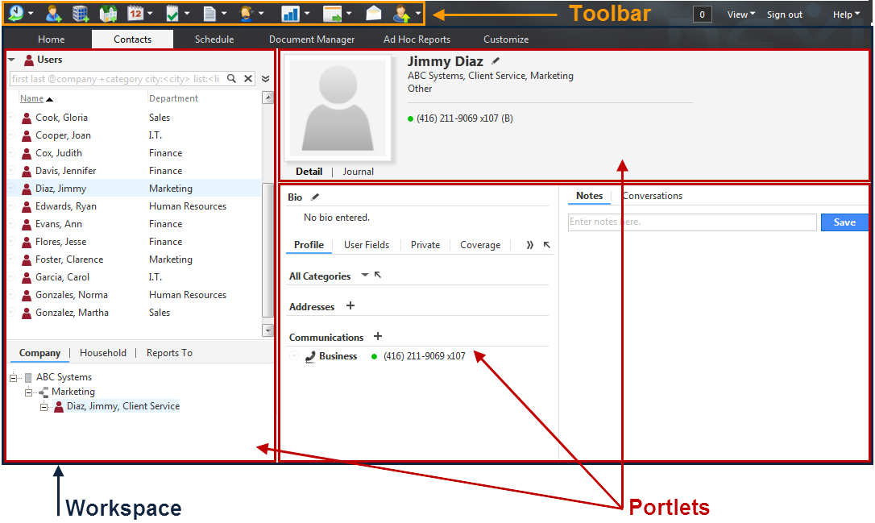Click the task checkmark notepad icon
Viewport: 875px width, 523px height.
pos(172,14)
